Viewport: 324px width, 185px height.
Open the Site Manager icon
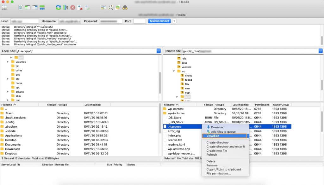[4, 8]
